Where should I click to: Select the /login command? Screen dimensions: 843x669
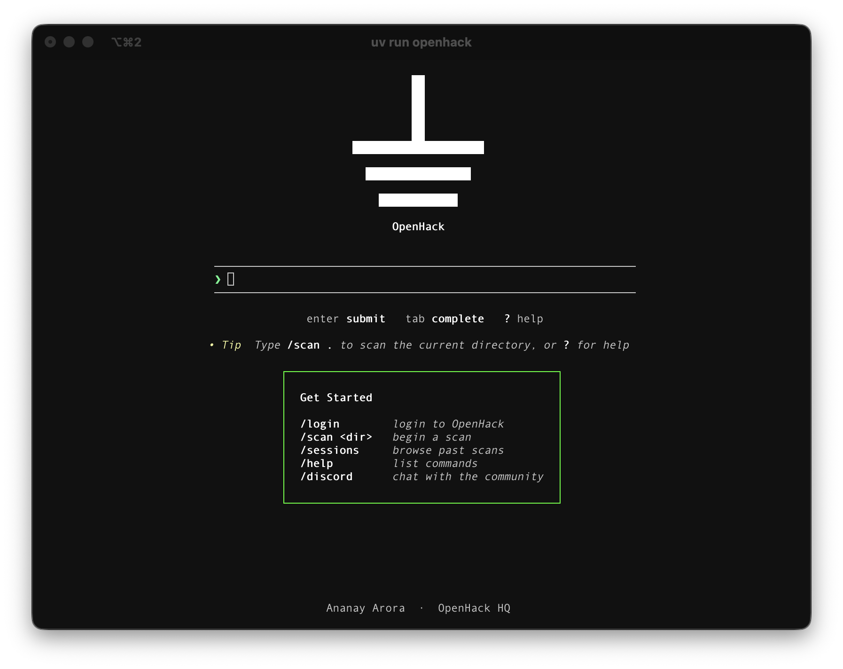coord(320,424)
